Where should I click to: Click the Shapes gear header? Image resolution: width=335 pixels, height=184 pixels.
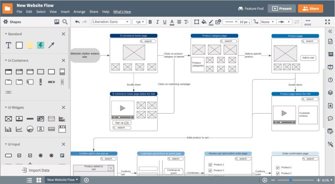pos(12,22)
